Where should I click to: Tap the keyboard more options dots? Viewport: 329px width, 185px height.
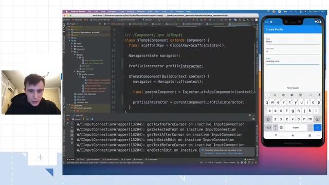click(310, 95)
